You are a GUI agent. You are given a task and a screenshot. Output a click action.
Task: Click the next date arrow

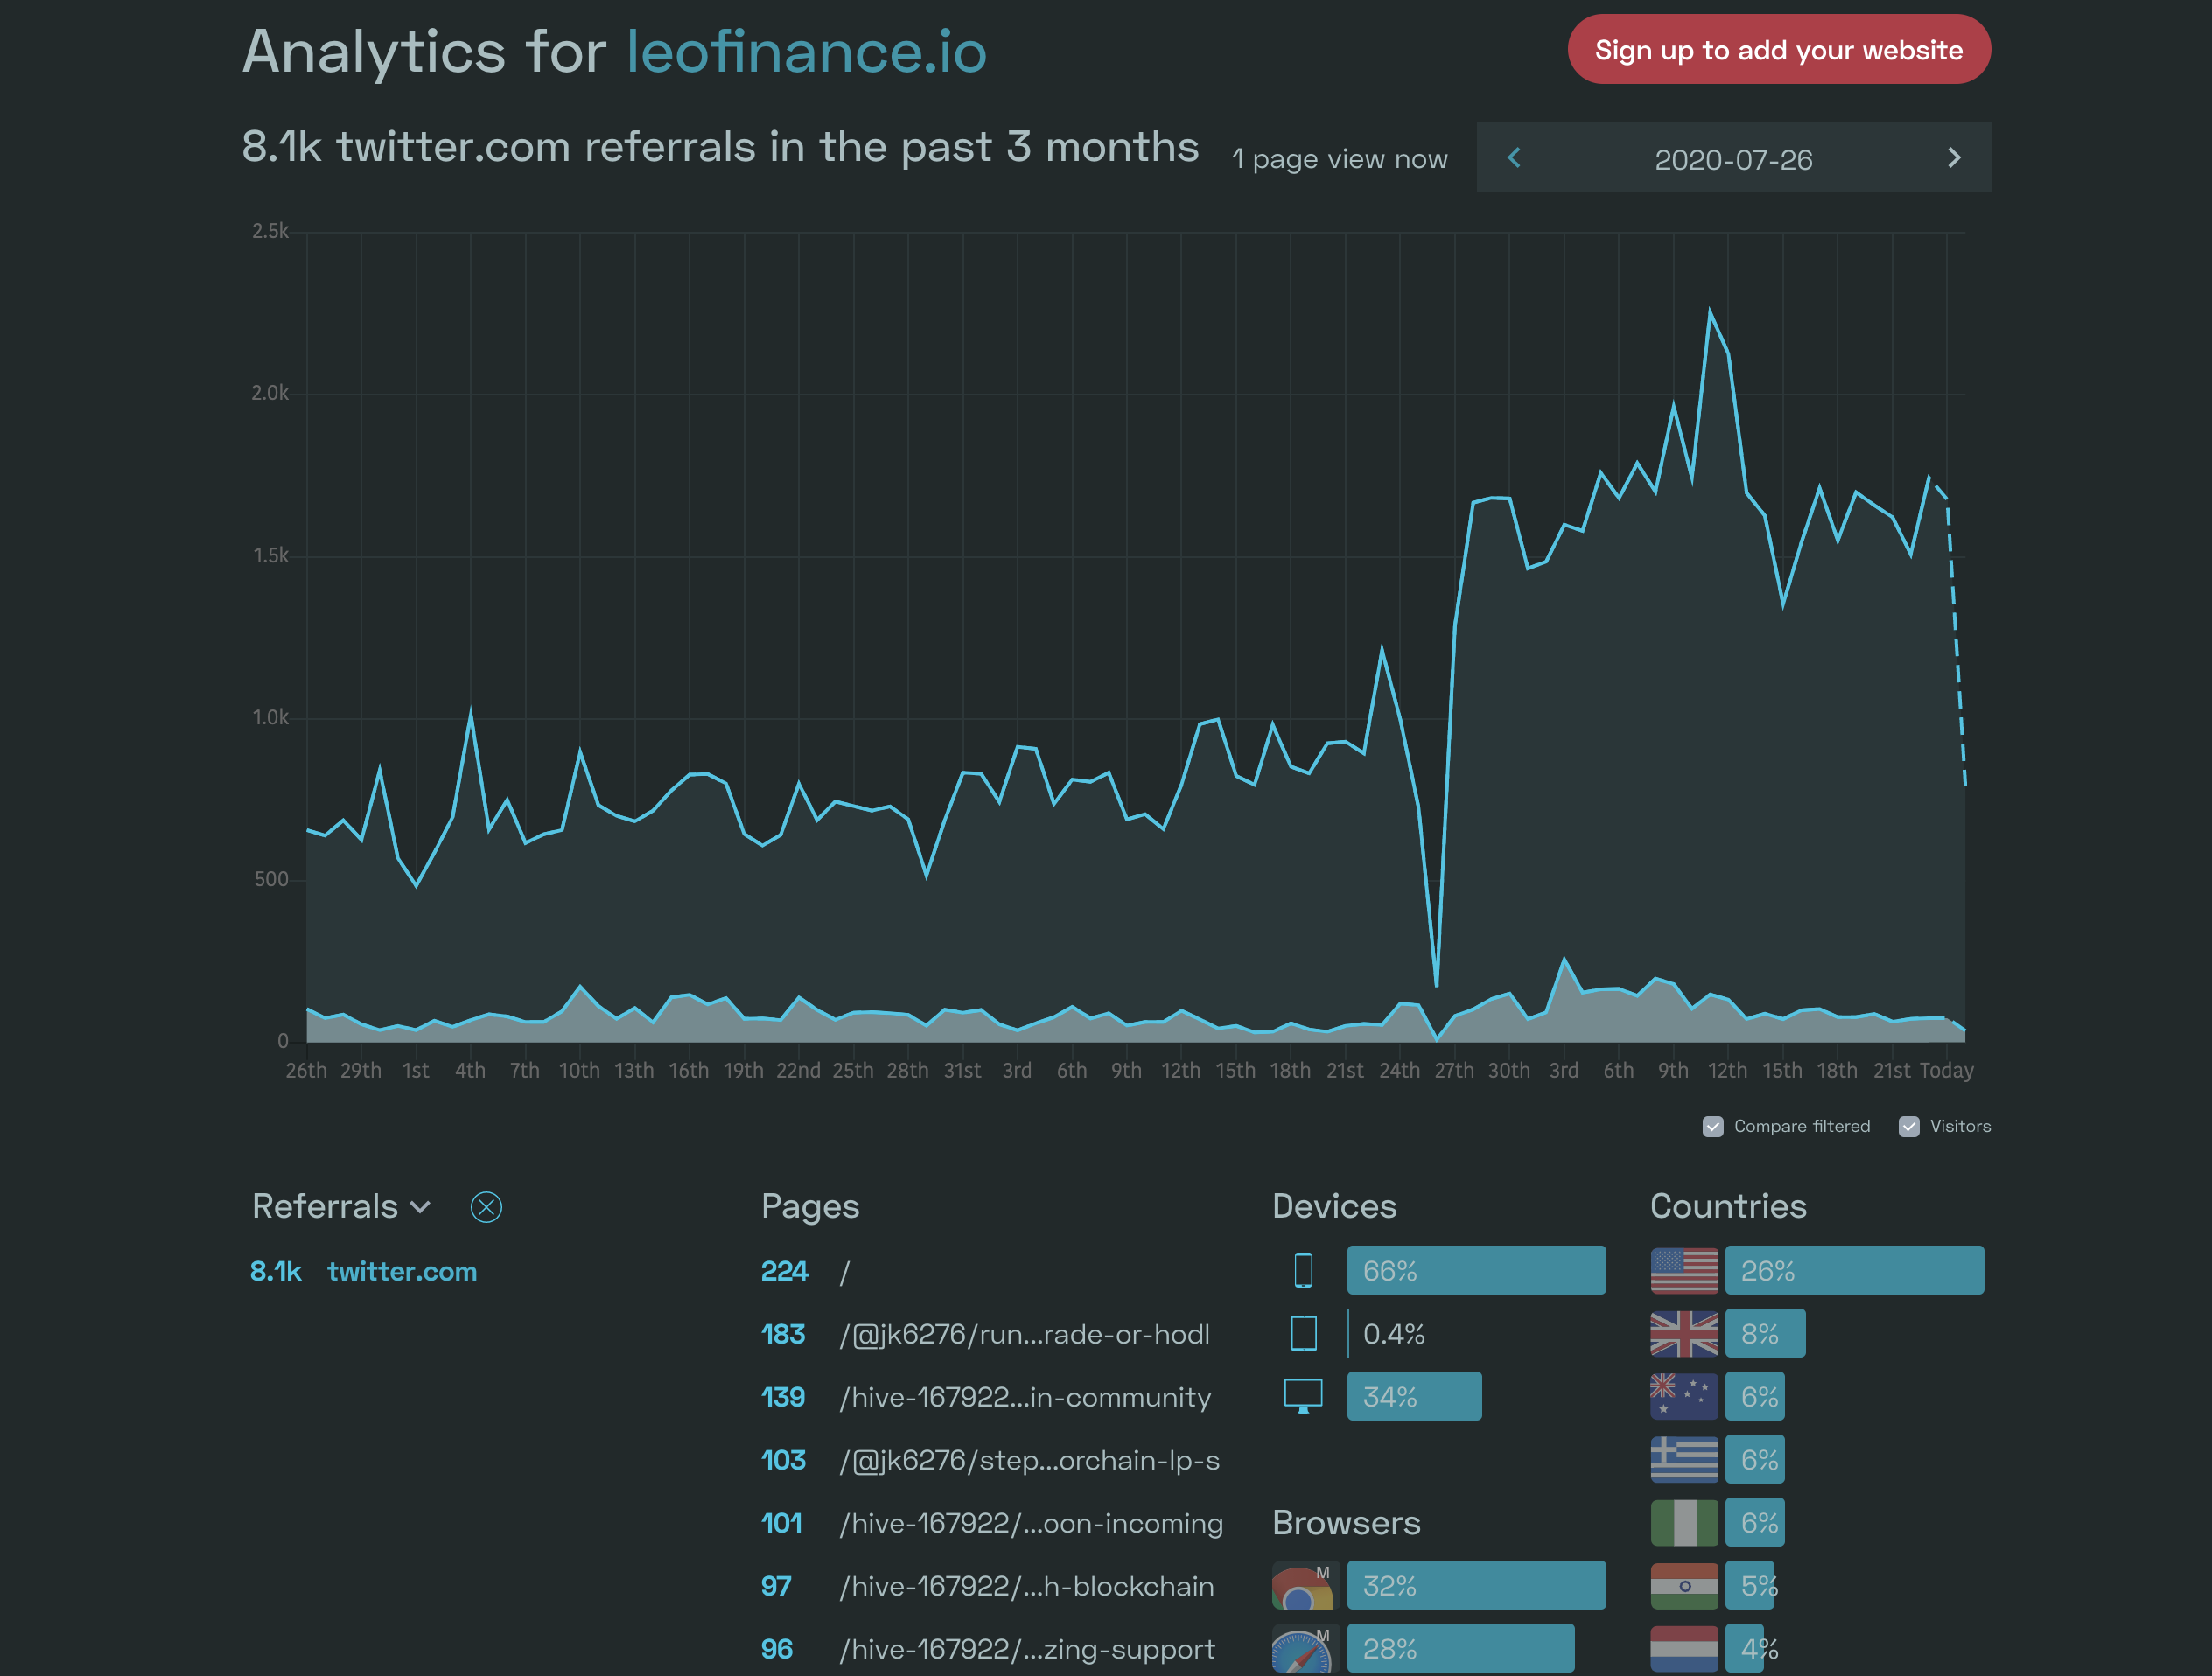[1954, 158]
